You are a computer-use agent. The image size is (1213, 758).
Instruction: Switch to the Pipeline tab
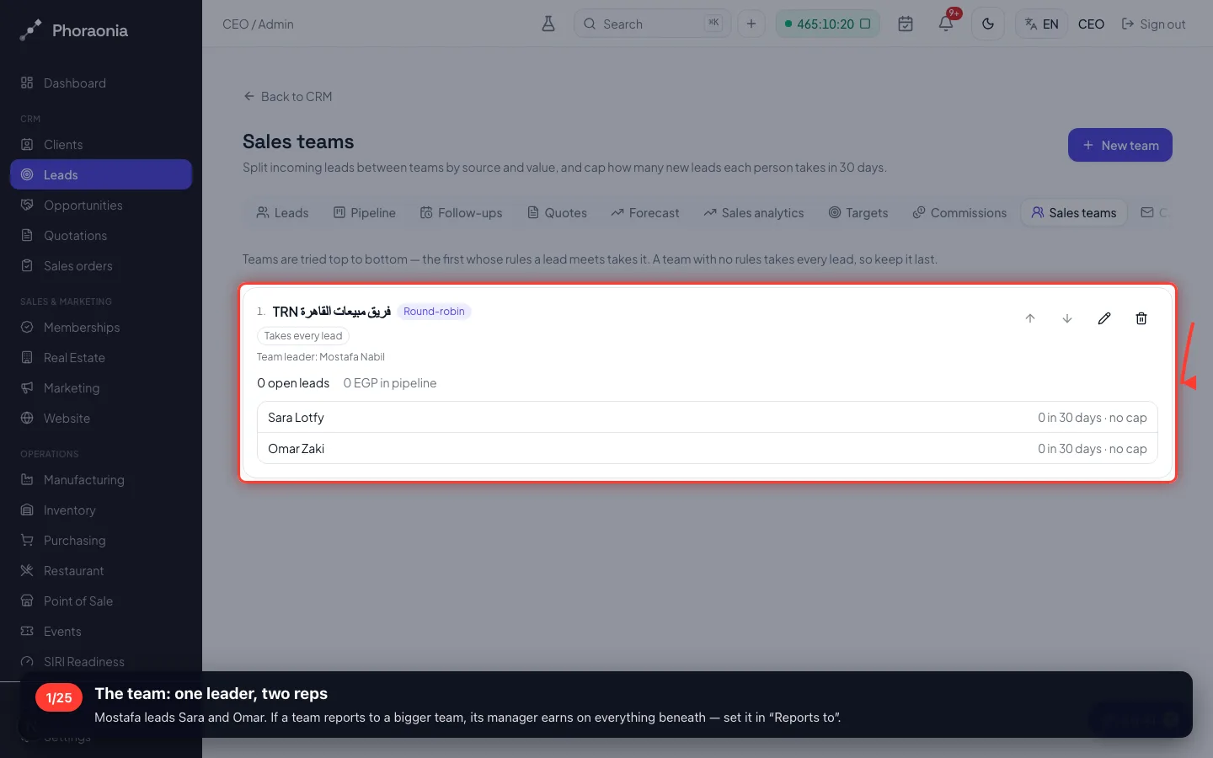tap(364, 213)
